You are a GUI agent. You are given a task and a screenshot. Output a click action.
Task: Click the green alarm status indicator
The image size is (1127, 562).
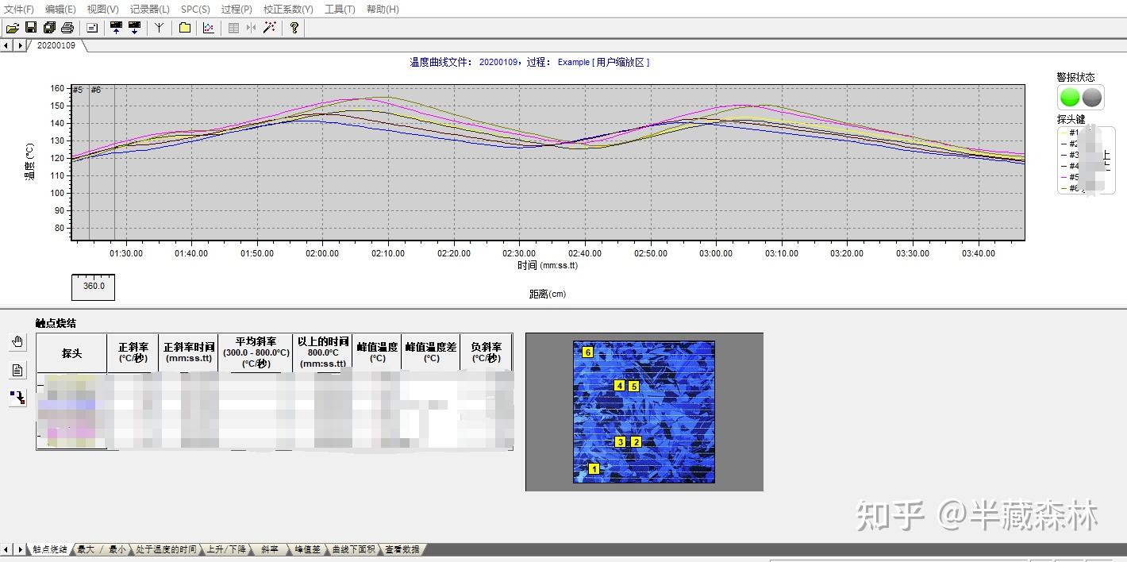(x=1069, y=97)
